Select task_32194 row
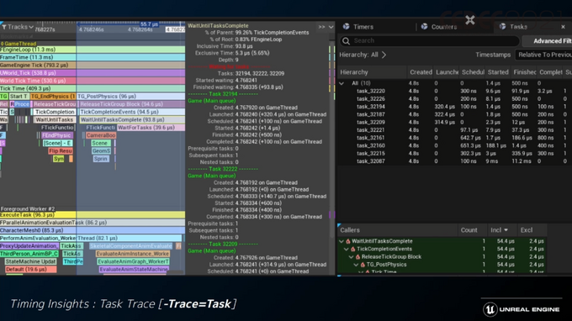Screen dimensions: 572x321 coord(454,107)
